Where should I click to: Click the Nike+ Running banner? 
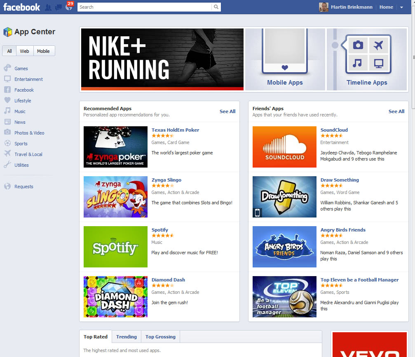tap(162, 59)
